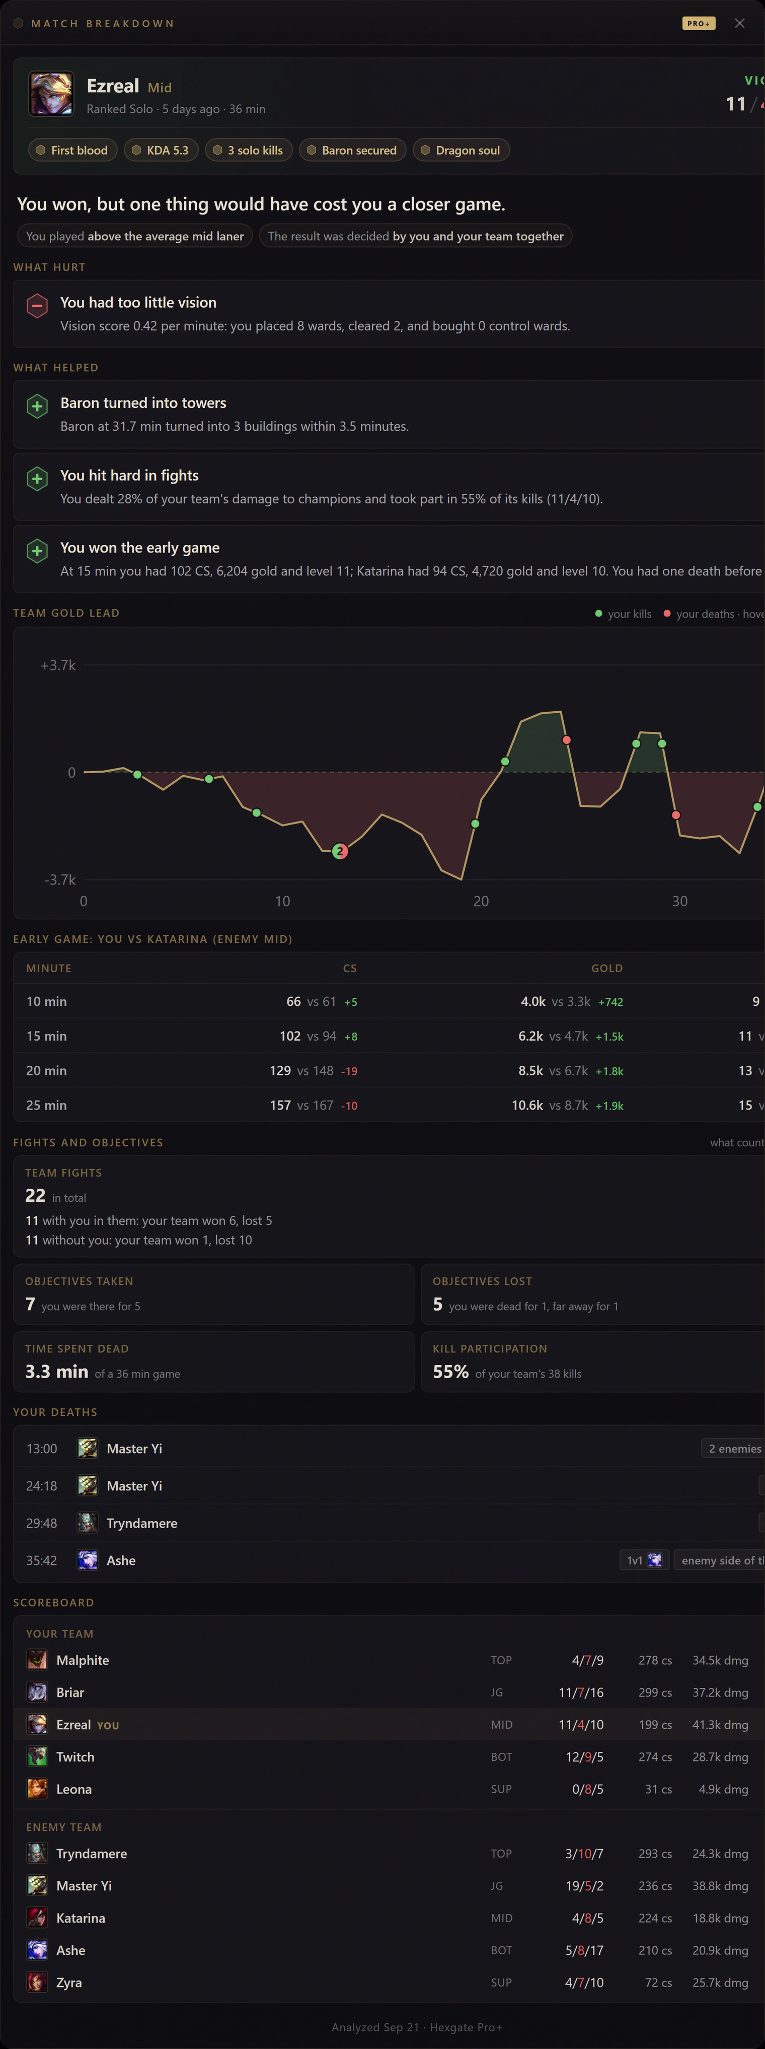Click the 10 min row in early game table
The height and width of the screenshot is (2049, 765).
(x=389, y=1001)
